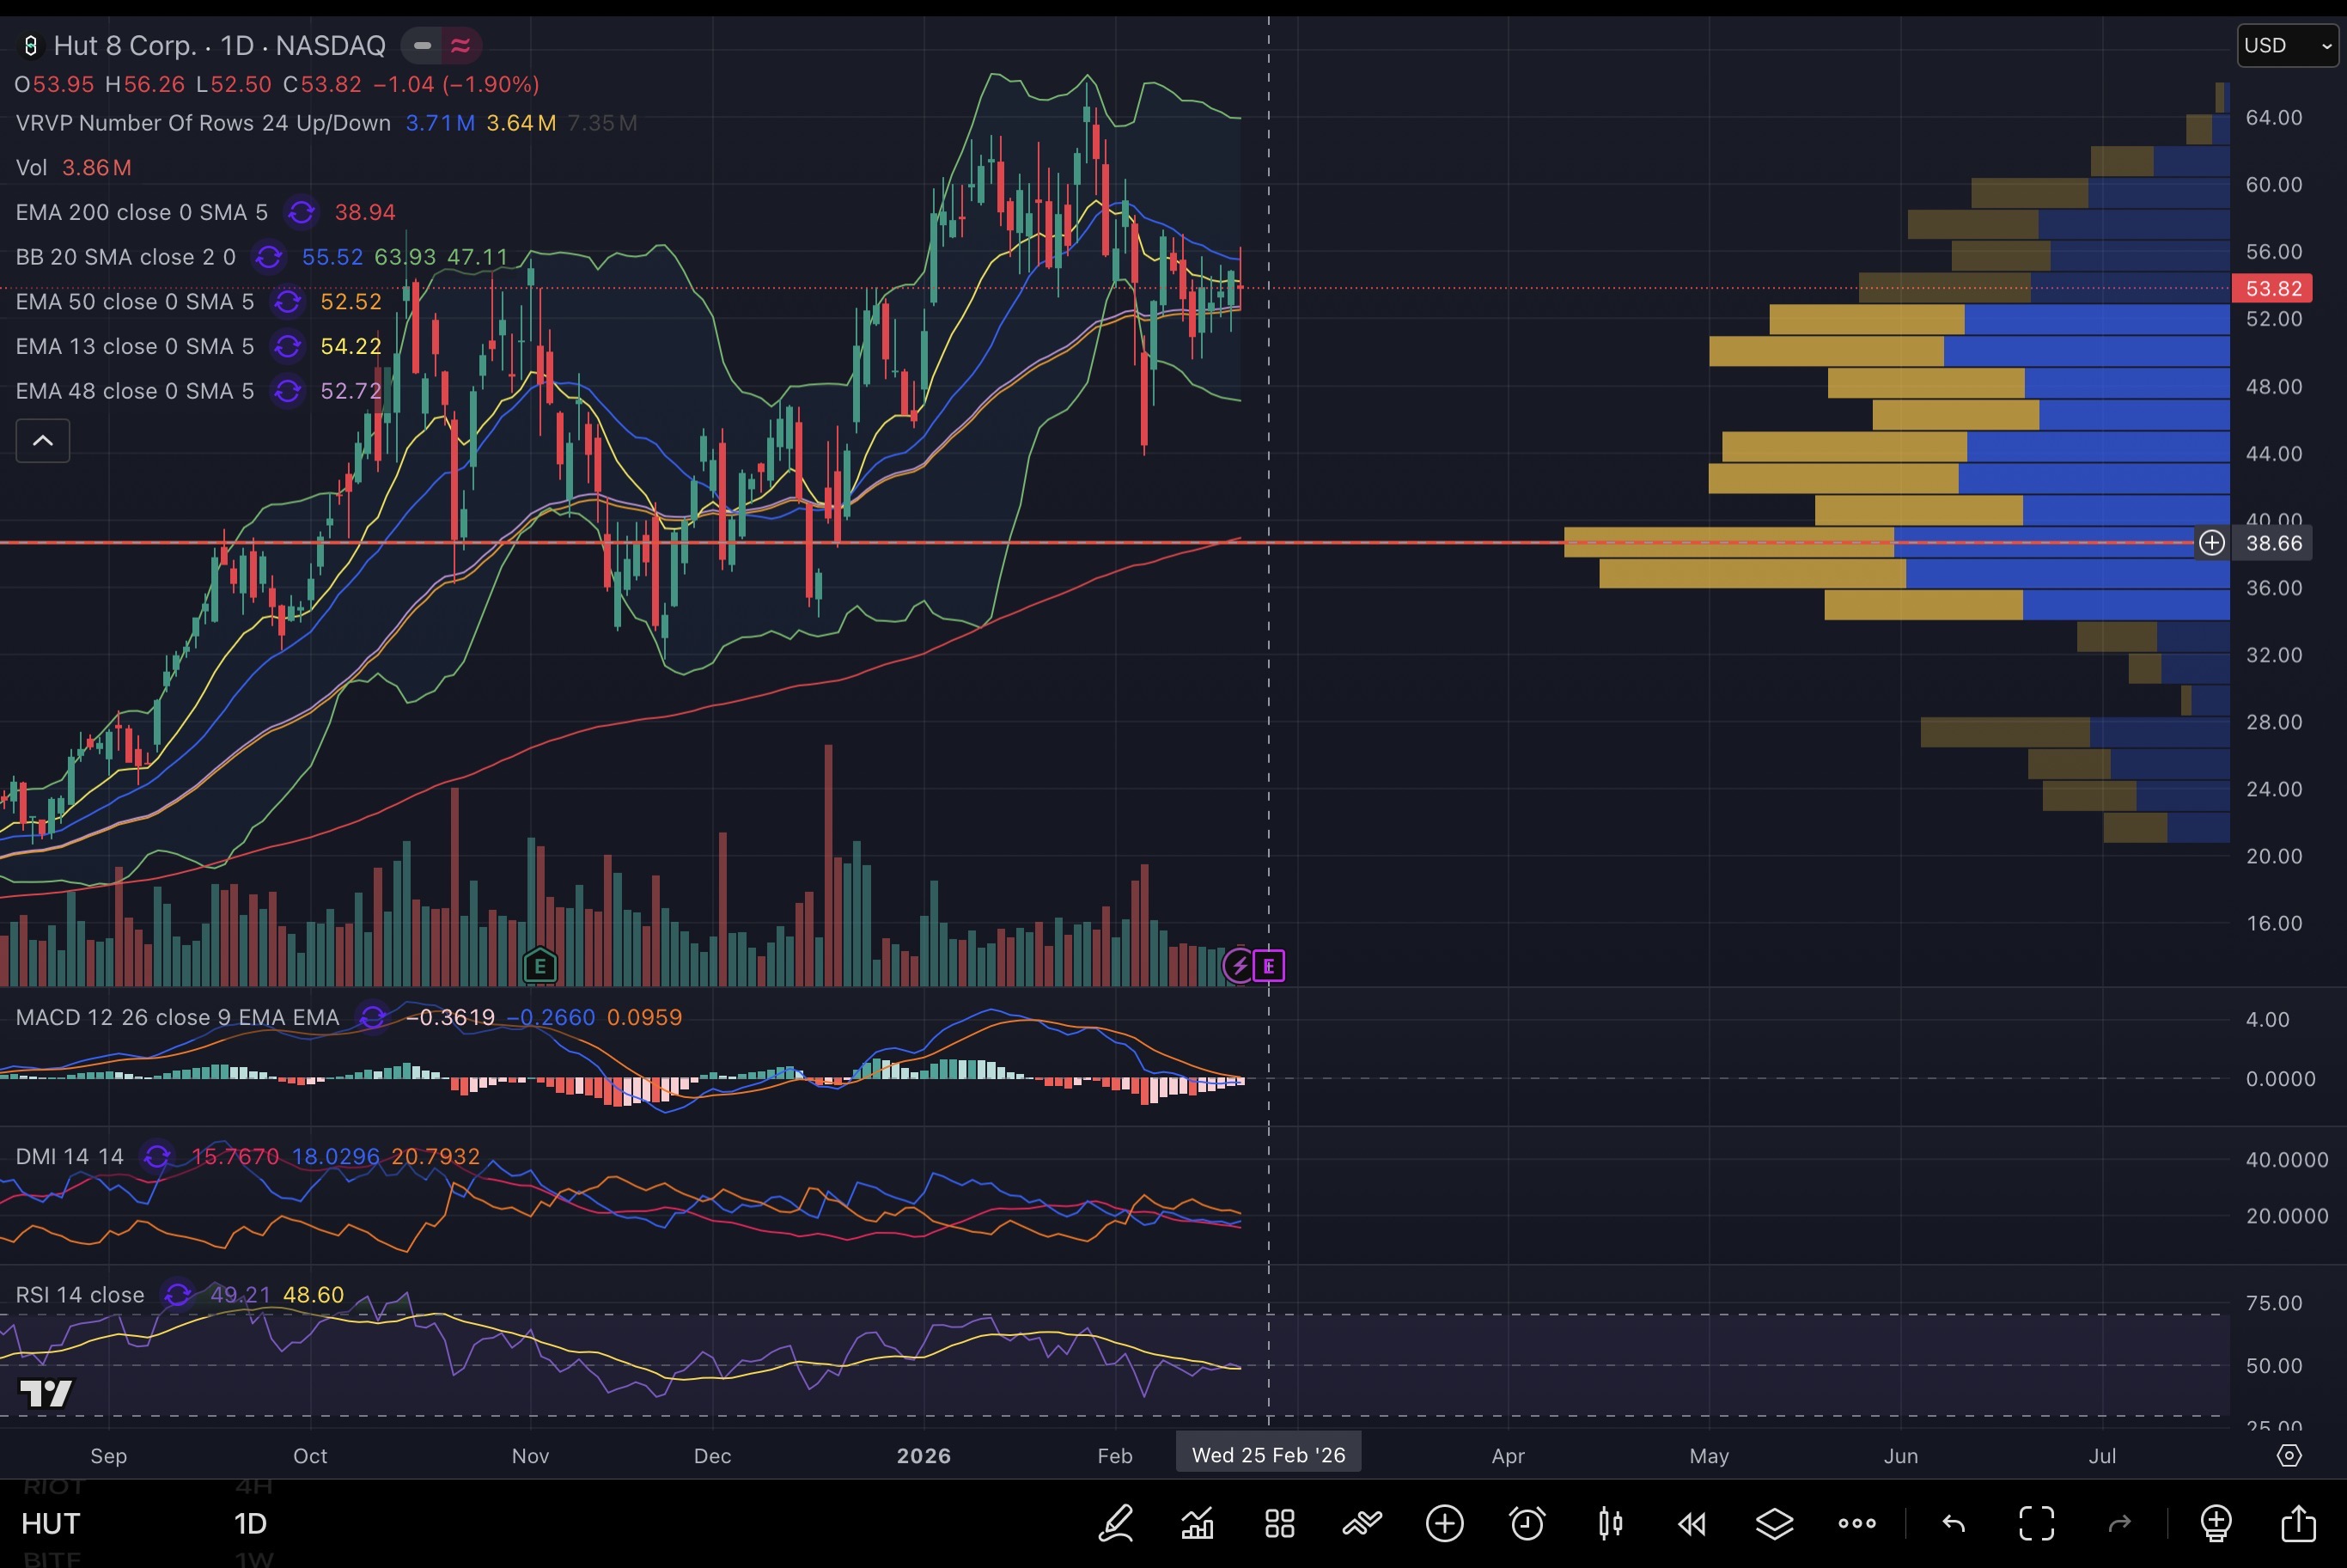Viewport: 2347px width, 1568px height.
Task: Enter fullscreen mode using the bracket icon
Action: pyautogui.click(x=2036, y=1524)
